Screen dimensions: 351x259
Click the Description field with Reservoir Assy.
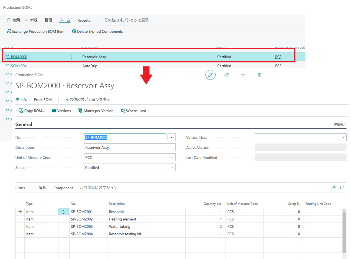click(130, 148)
